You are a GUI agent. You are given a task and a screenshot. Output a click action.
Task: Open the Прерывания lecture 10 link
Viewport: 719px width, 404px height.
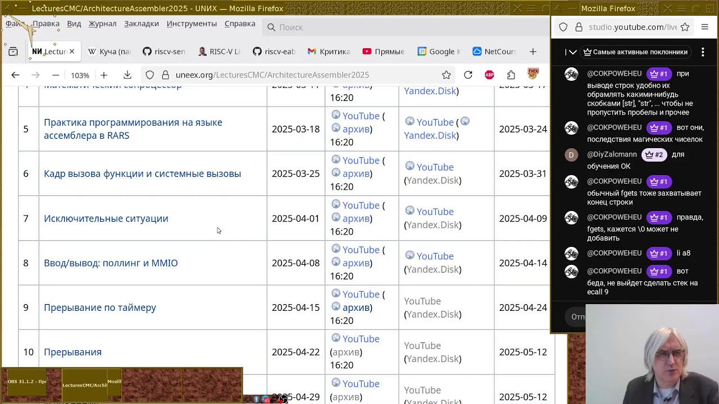coord(72,352)
